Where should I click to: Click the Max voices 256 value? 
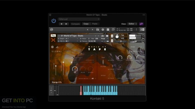pyautogui.click(x=97, y=39)
